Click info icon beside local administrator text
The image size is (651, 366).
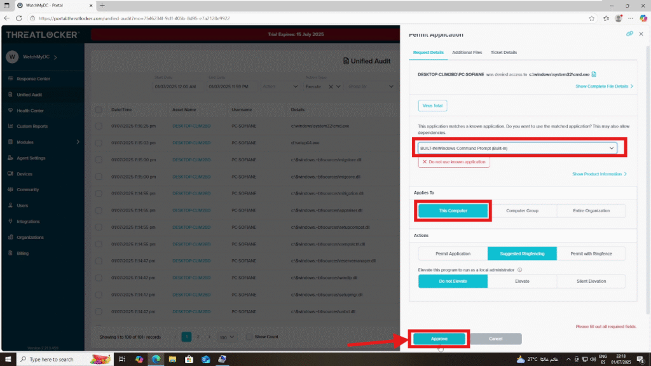click(x=519, y=269)
